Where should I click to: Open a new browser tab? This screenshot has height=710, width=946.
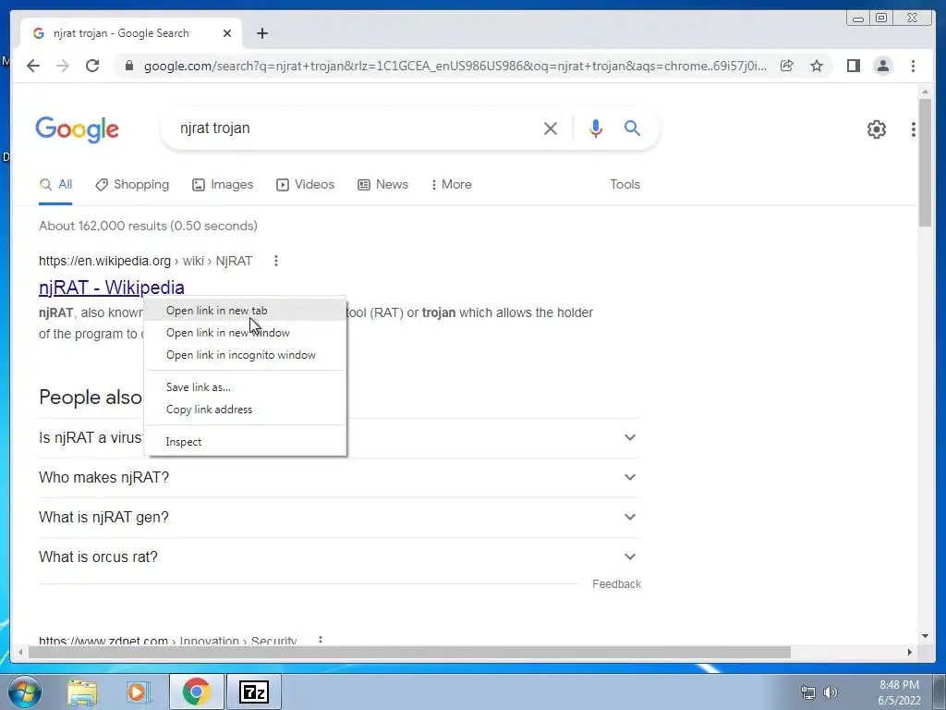(x=261, y=33)
